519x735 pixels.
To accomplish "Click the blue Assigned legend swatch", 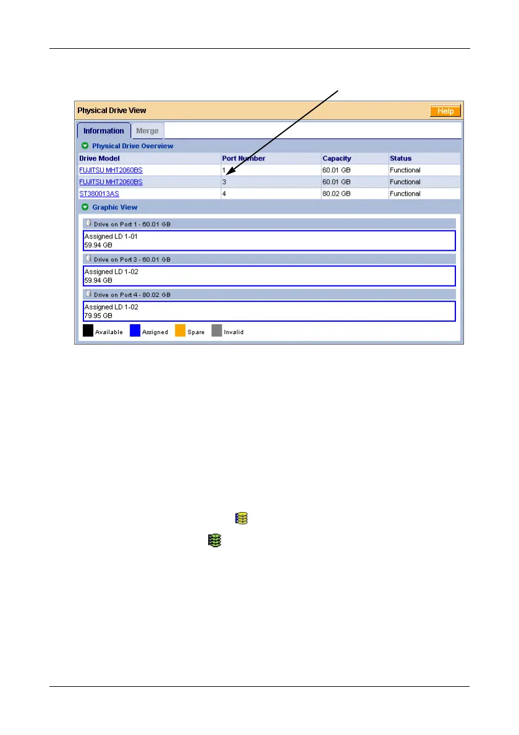I will click(135, 330).
